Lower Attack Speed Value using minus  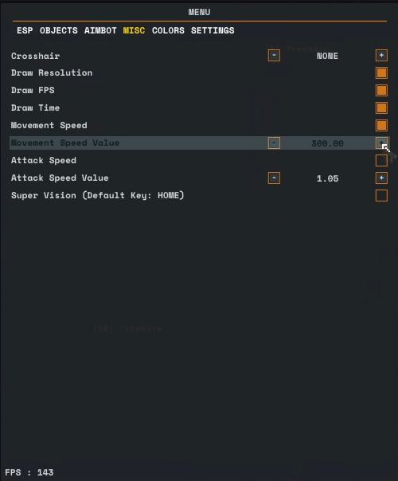tap(274, 178)
